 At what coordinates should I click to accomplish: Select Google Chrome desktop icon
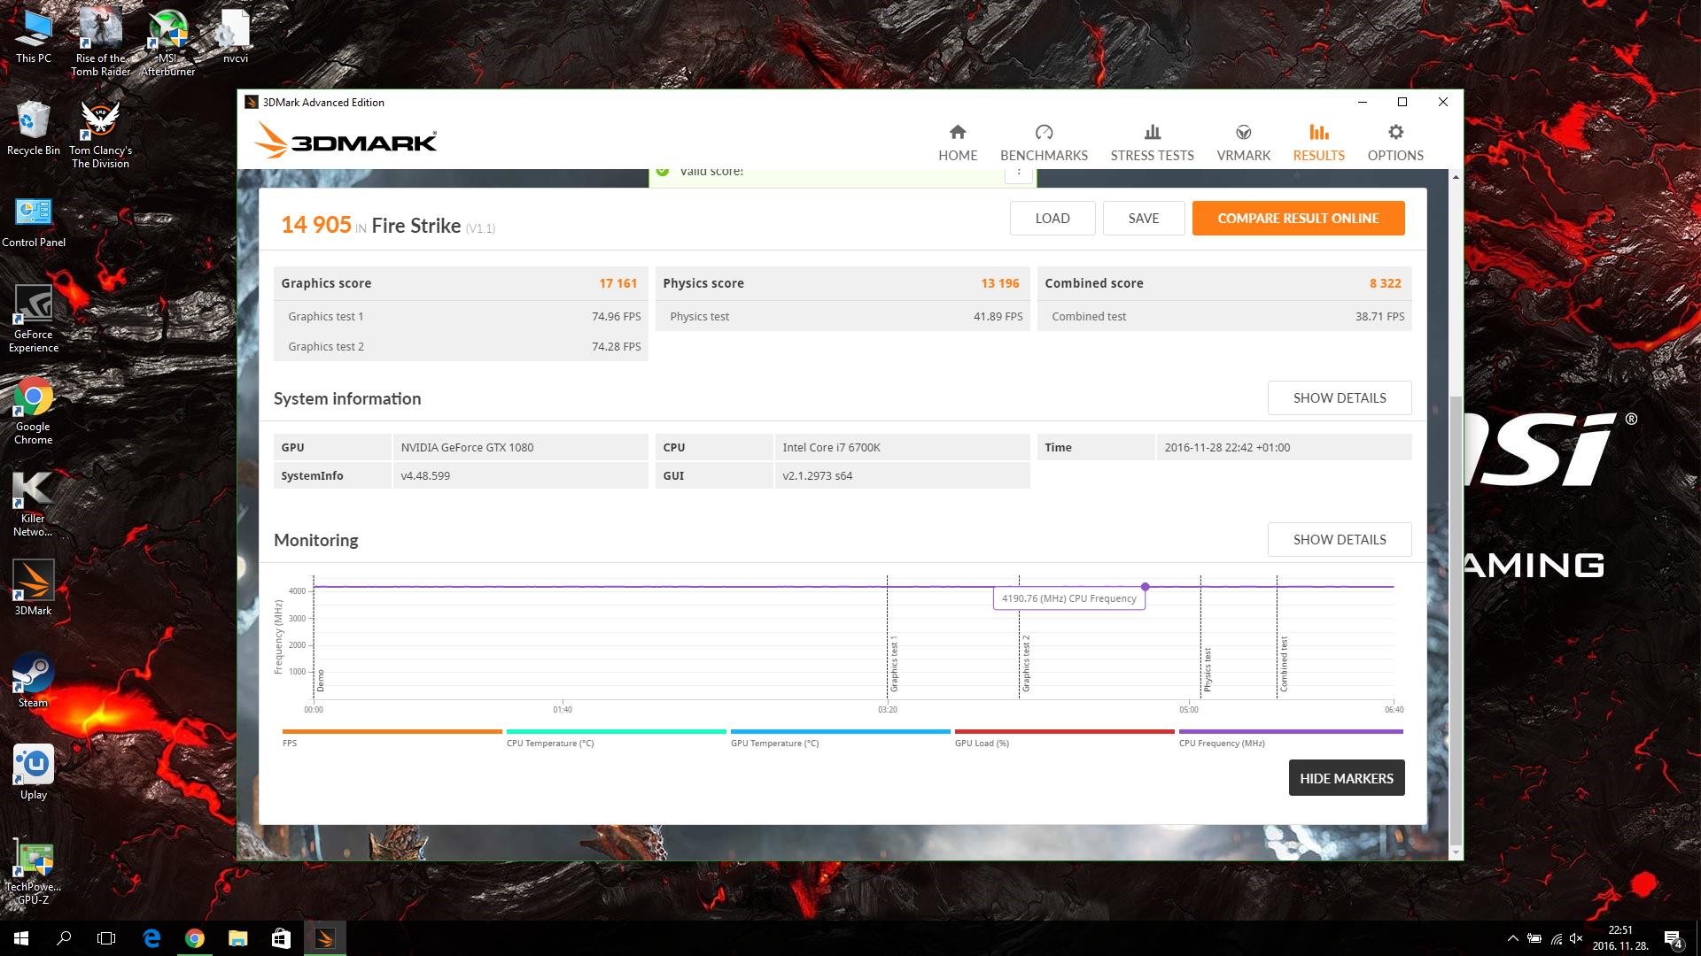34,410
